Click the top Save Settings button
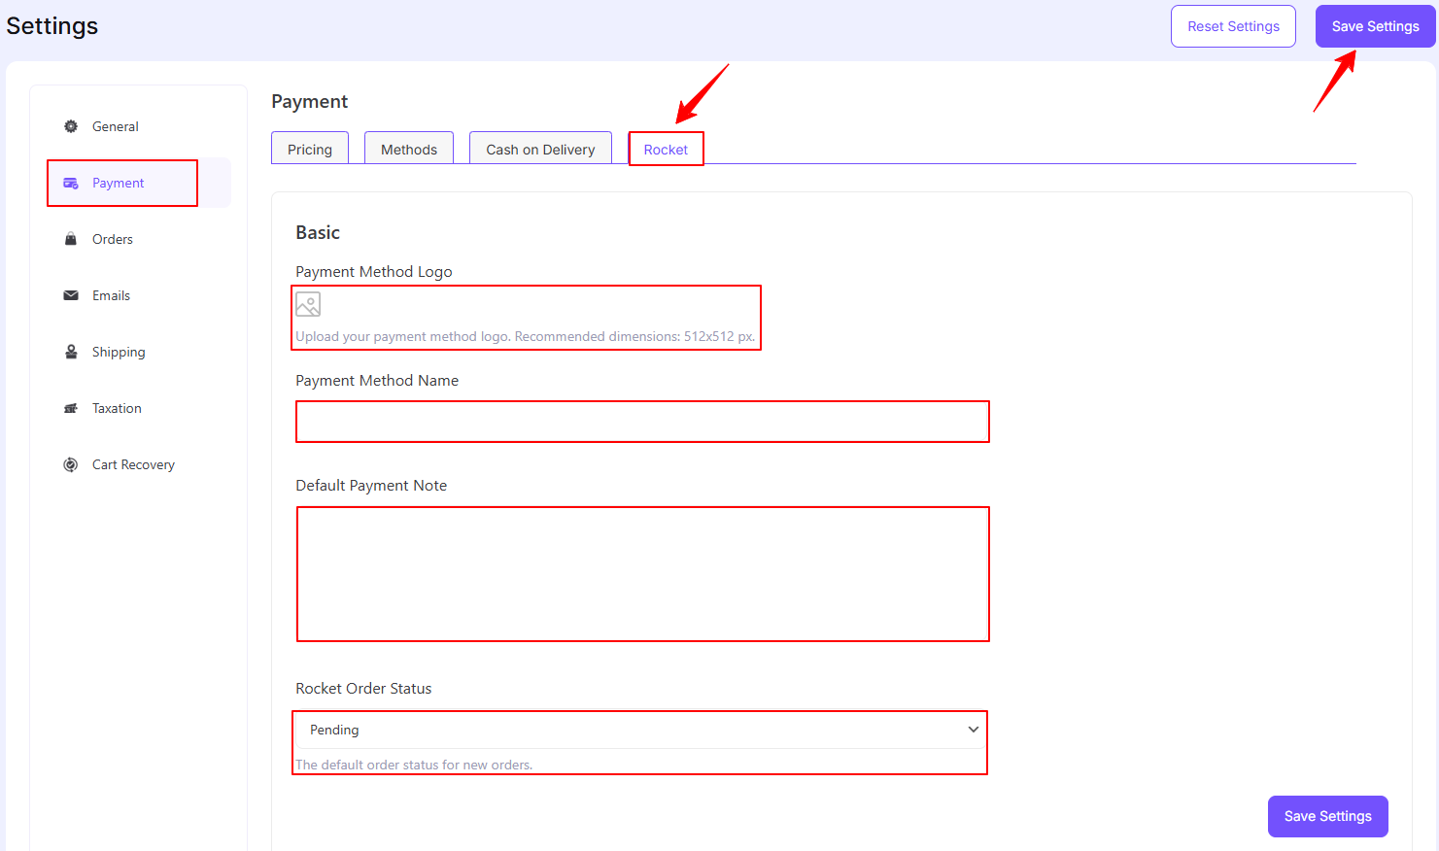Image resolution: width=1439 pixels, height=851 pixels. [1375, 26]
